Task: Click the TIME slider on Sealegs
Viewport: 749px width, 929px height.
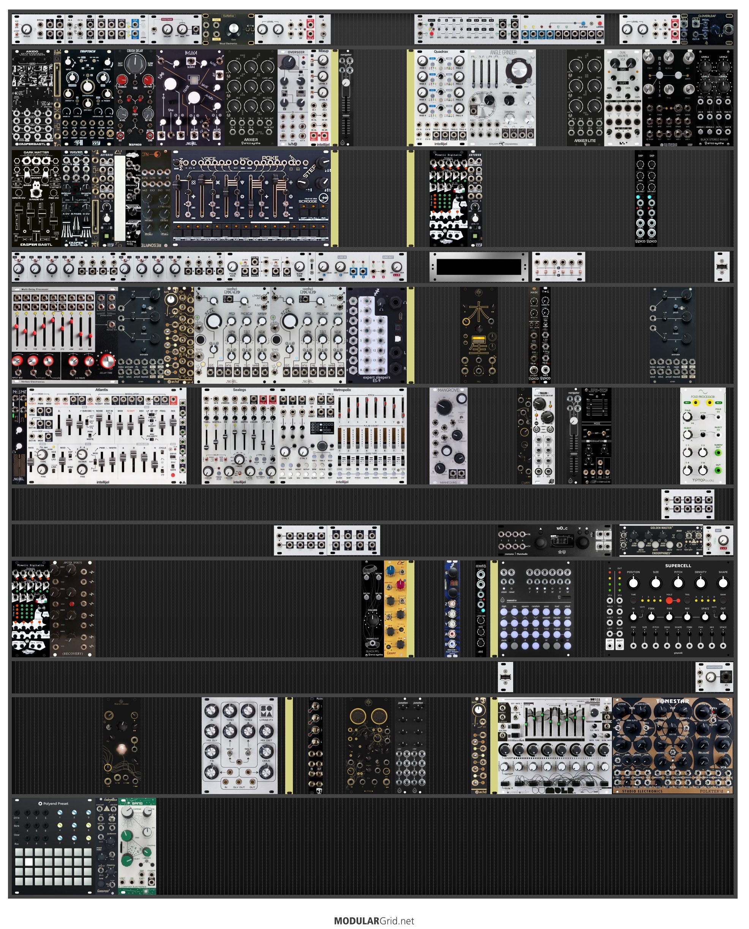Action: 206,439
